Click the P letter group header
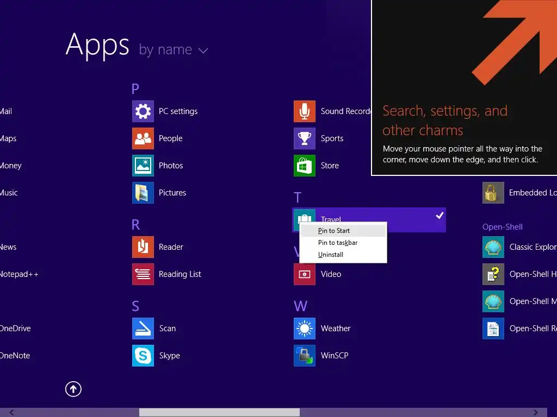The width and height of the screenshot is (557, 417). 135,89
